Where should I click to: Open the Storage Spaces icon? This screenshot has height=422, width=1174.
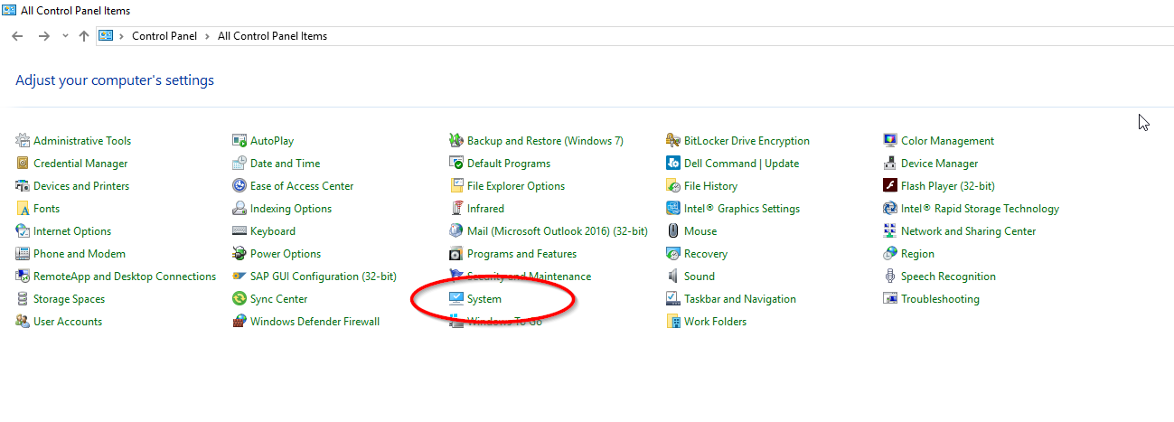pos(23,298)
